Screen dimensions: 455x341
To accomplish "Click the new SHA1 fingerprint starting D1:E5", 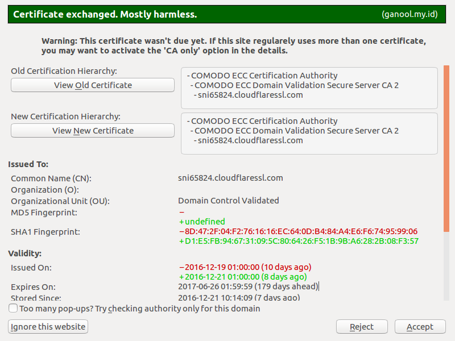I will pos(299,241).
